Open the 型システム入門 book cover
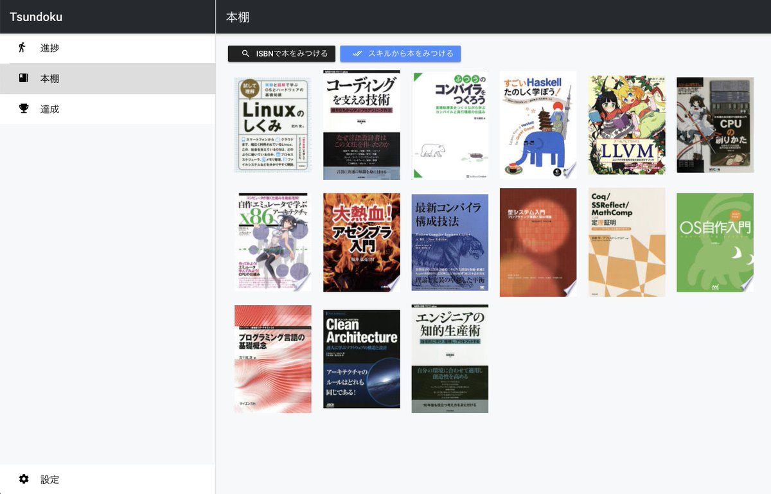 pyautogui.click(x=538, y=242)
